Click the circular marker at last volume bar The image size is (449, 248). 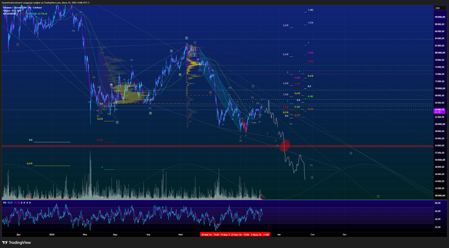tap(263, 197)
